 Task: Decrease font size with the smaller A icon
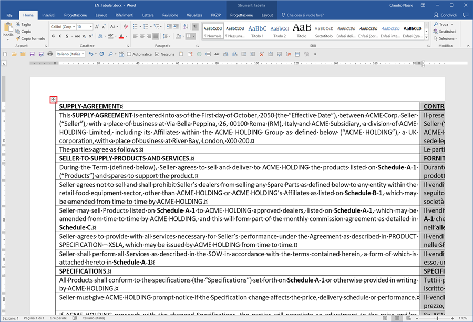pyautogui.click(x=104, y=27)
